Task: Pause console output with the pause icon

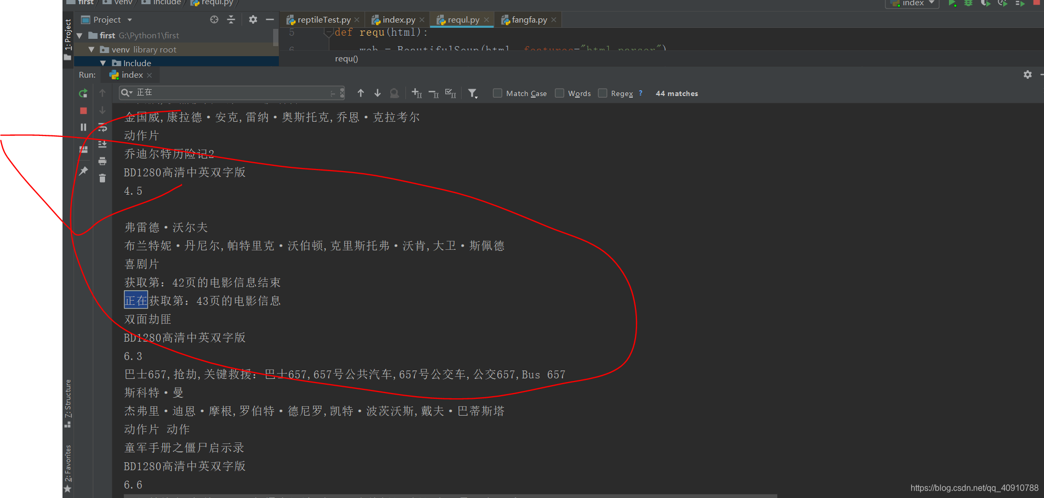Action: (x=83, y=127)
